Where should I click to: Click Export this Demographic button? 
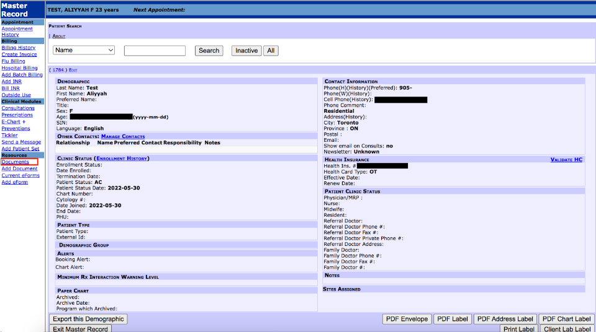pos(88,319)
